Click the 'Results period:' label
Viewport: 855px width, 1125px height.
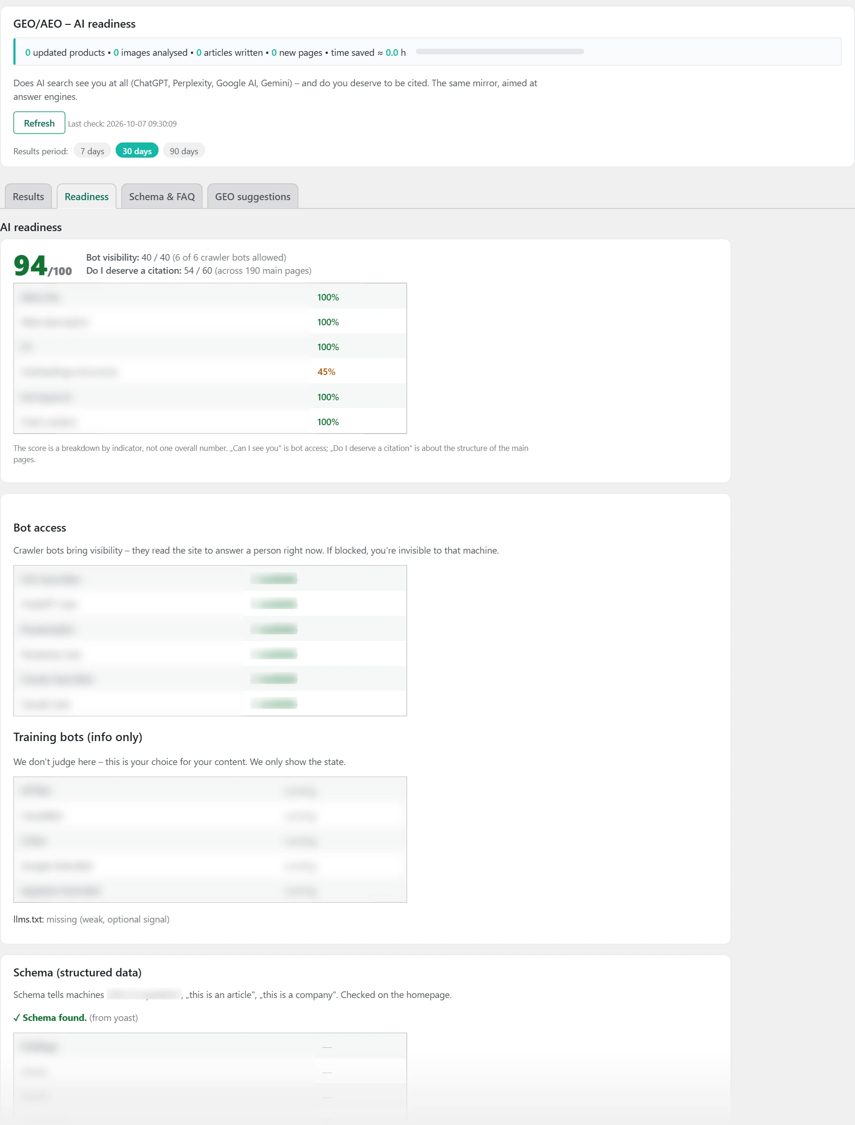point(41,151)
